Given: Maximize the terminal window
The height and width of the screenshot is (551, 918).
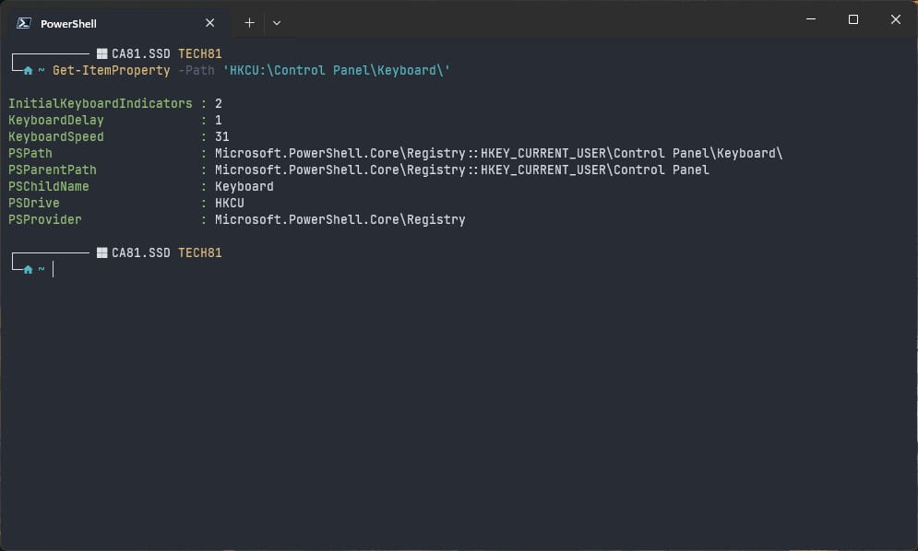Looking at the screenshot, I should pos(853,19).
